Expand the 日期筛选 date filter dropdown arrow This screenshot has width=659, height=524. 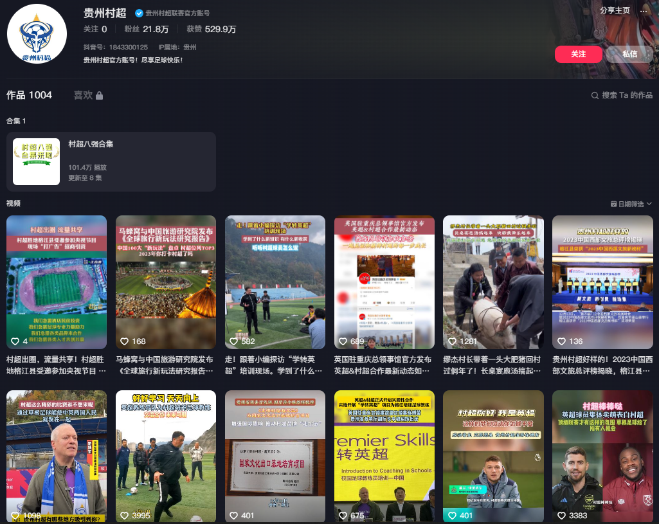(649, 204)
